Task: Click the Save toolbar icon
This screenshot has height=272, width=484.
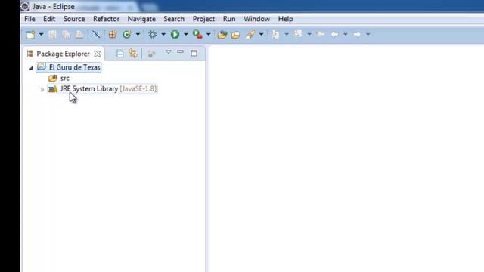Action: (52, 35)
